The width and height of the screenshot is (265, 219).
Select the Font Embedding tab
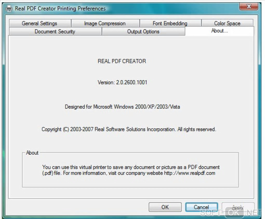click(x=170, y=23)
